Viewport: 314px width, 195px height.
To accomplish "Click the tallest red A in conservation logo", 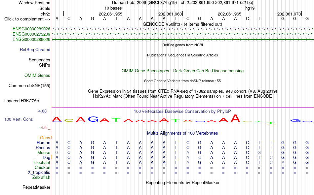I will [235, 118].
